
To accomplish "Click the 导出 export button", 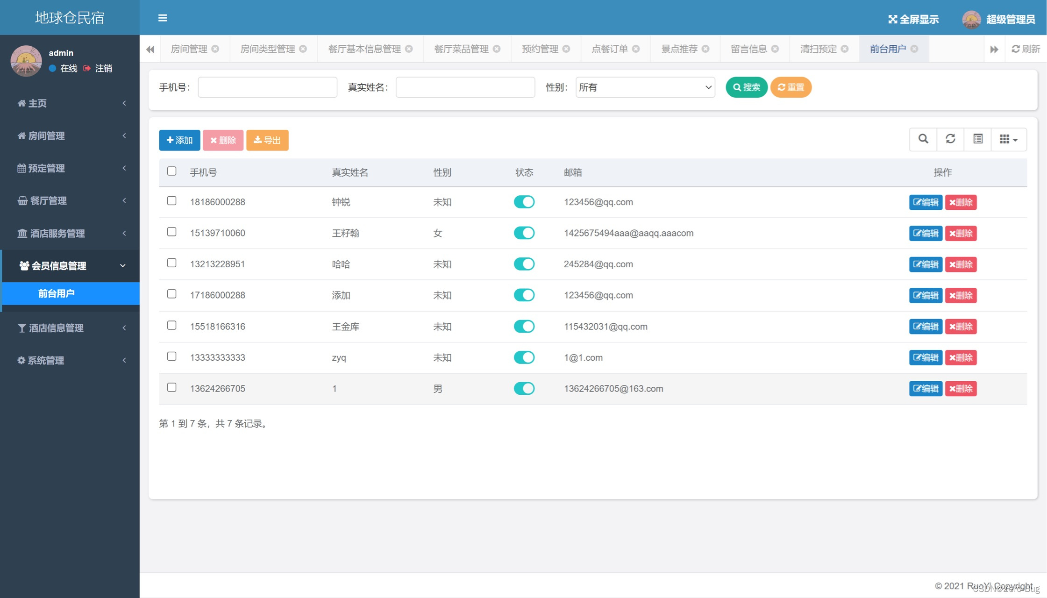I will pyautogui.click(x=267, y=140).
